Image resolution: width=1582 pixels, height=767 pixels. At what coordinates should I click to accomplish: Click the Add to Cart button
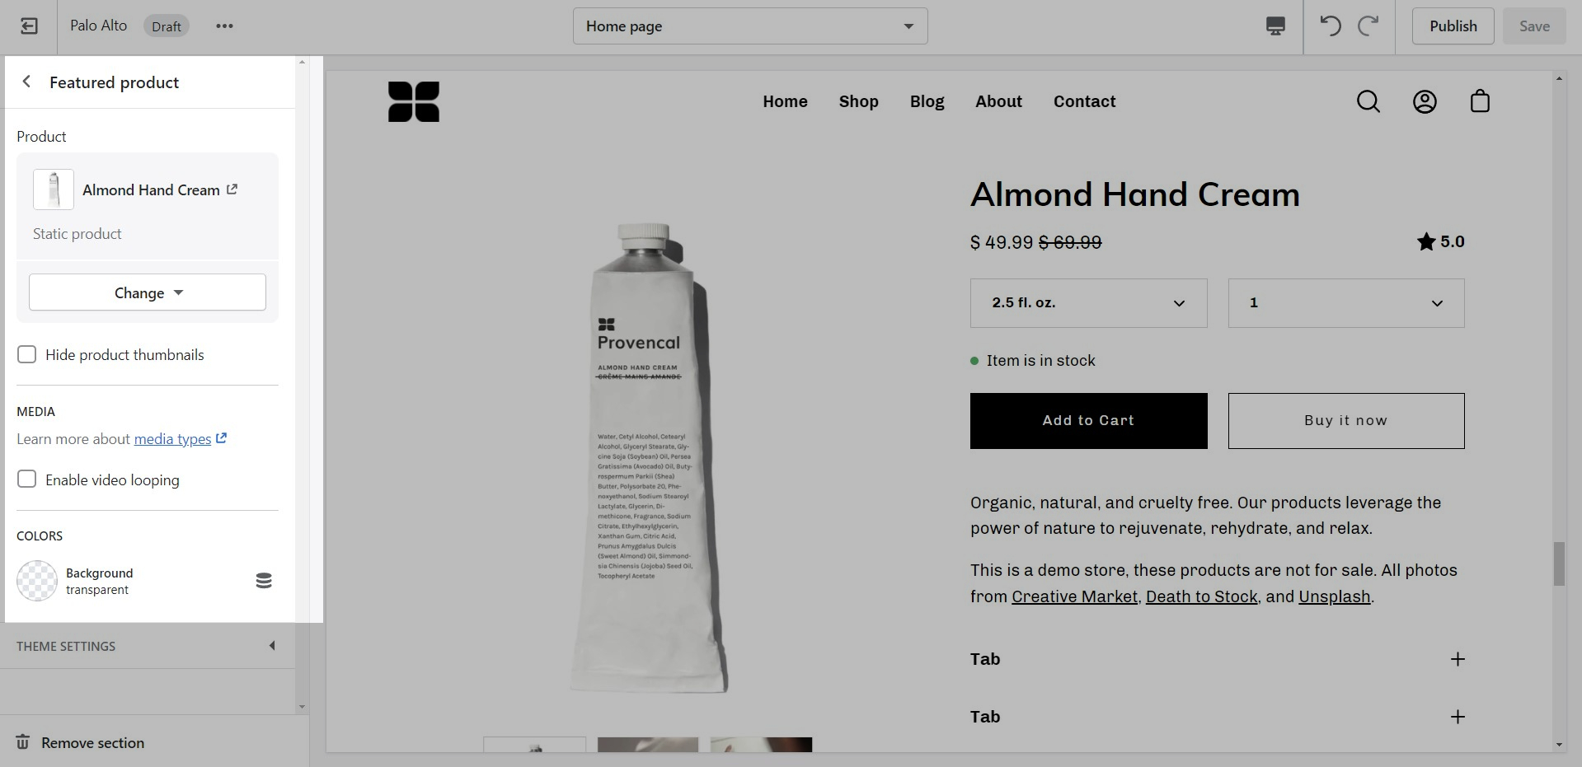tap(1088, 421)
